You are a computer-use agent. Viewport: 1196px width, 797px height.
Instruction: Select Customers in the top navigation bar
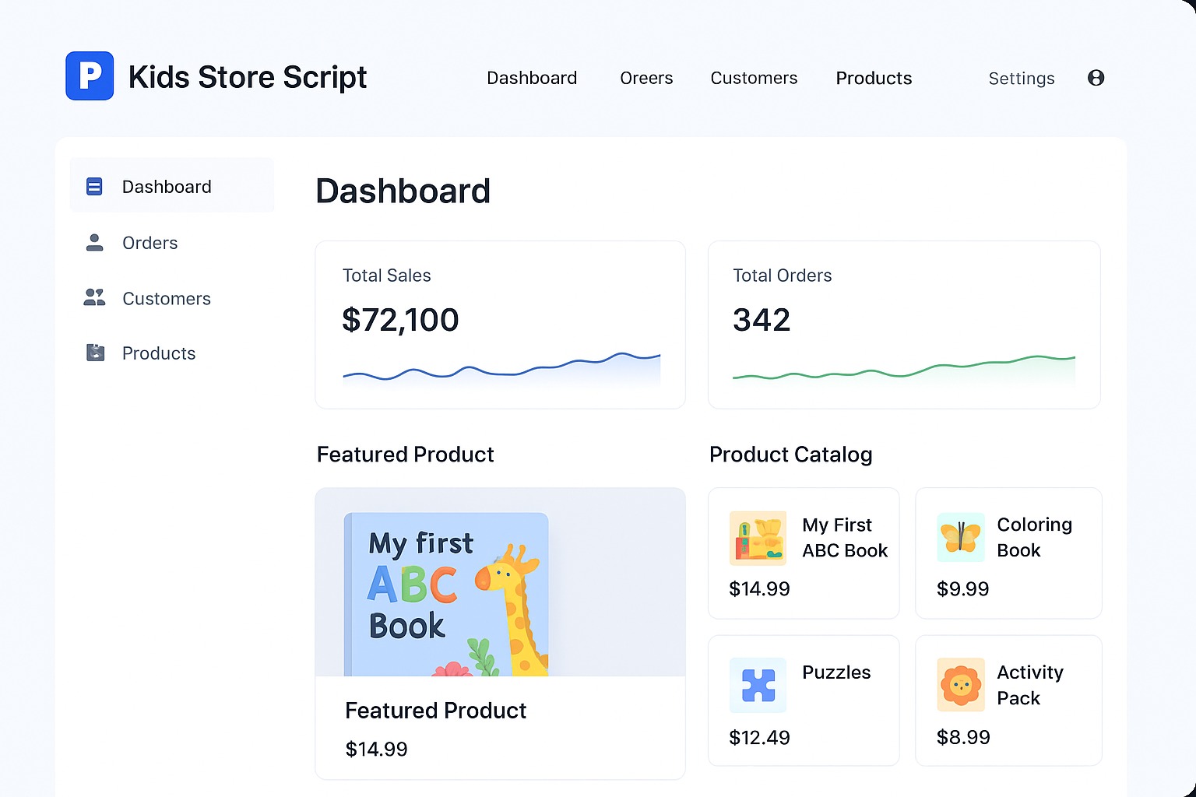(754, 79)
